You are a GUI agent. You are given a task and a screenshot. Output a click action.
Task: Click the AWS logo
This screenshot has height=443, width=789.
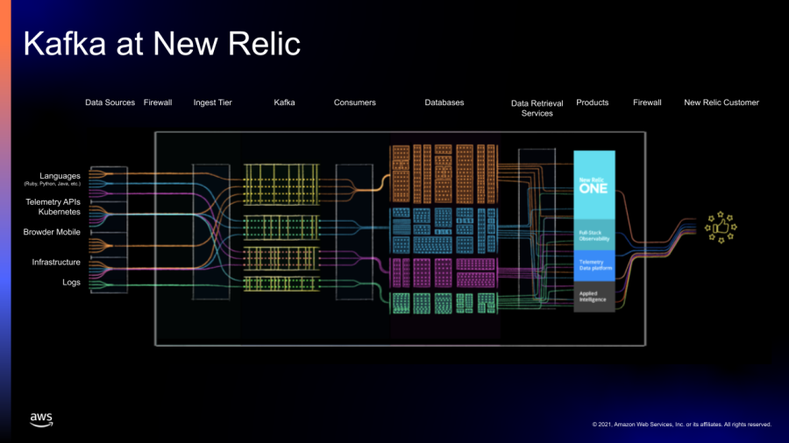[x=41, y=419]
